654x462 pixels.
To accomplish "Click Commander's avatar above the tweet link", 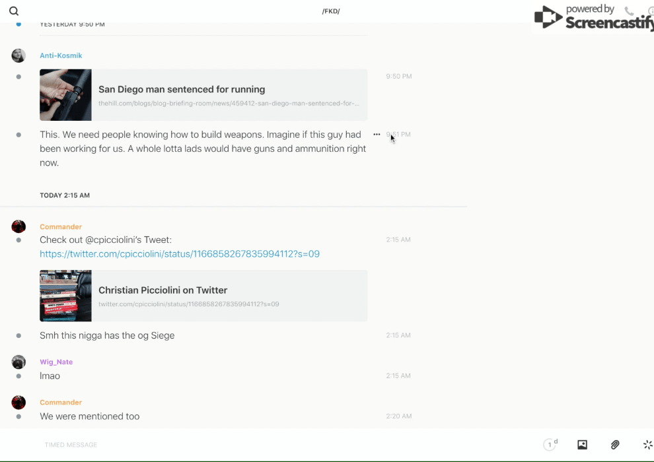I will click(18, 226).
